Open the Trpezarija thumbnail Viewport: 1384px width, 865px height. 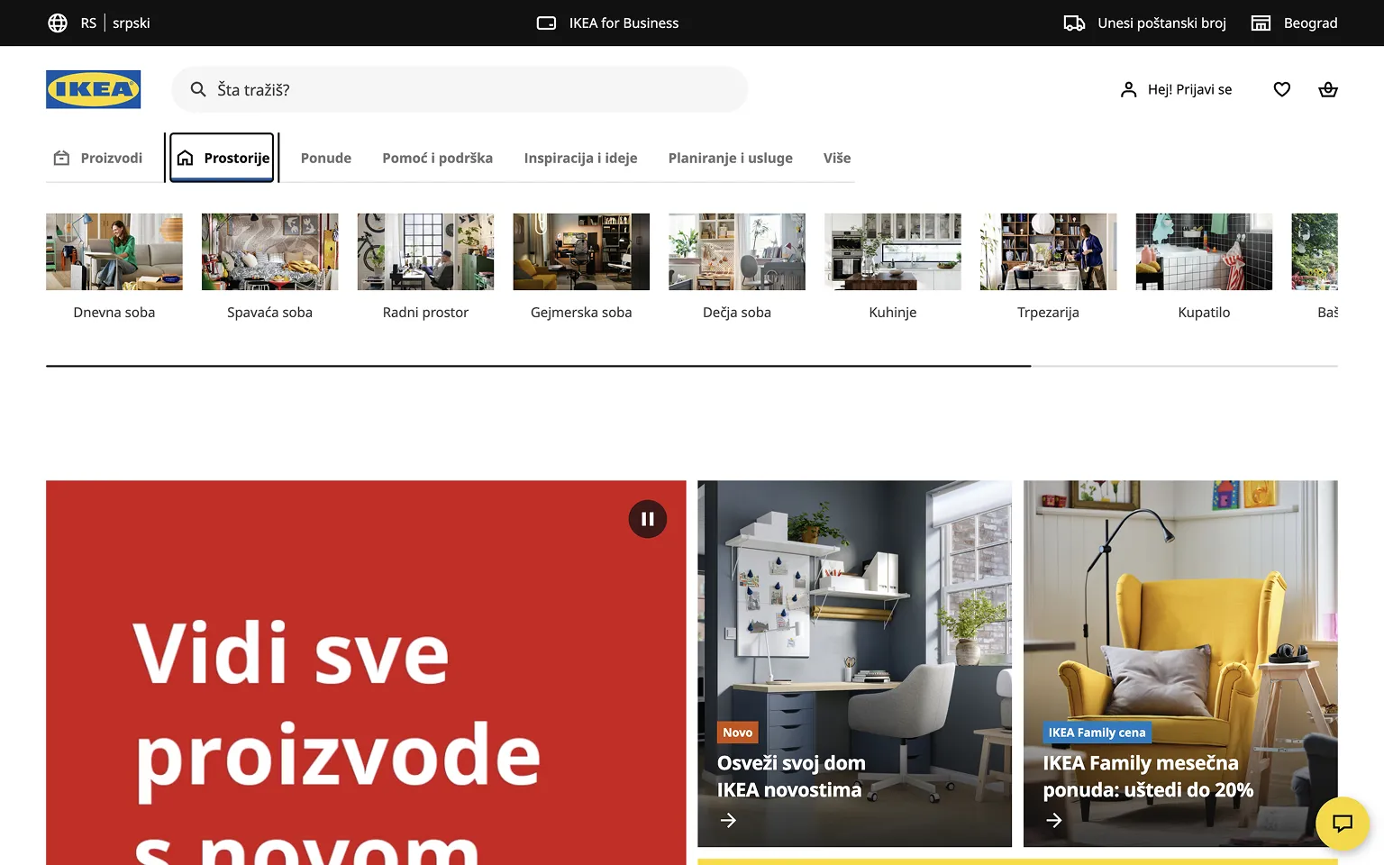[1048, 251]
